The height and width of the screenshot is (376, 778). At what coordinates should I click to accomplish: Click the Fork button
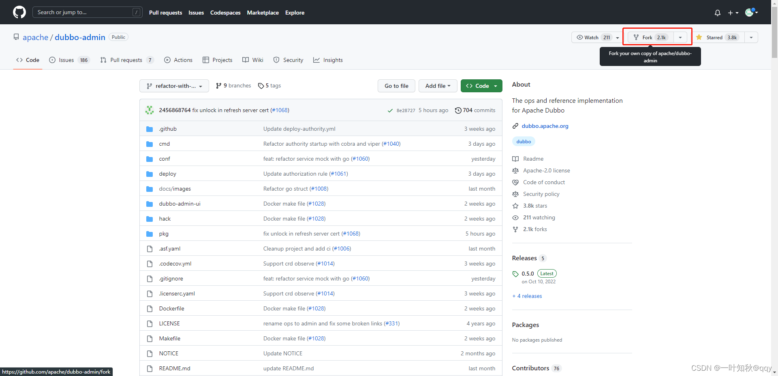click(651, 37)
